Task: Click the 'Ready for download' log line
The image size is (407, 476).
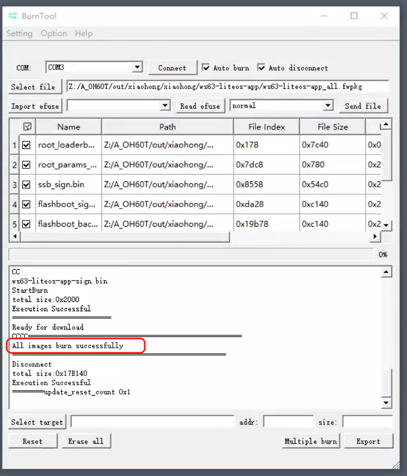Action: 47,327
